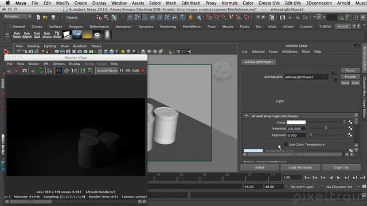Click the new scene icon
367x206 pixels.
pos(38,17)
